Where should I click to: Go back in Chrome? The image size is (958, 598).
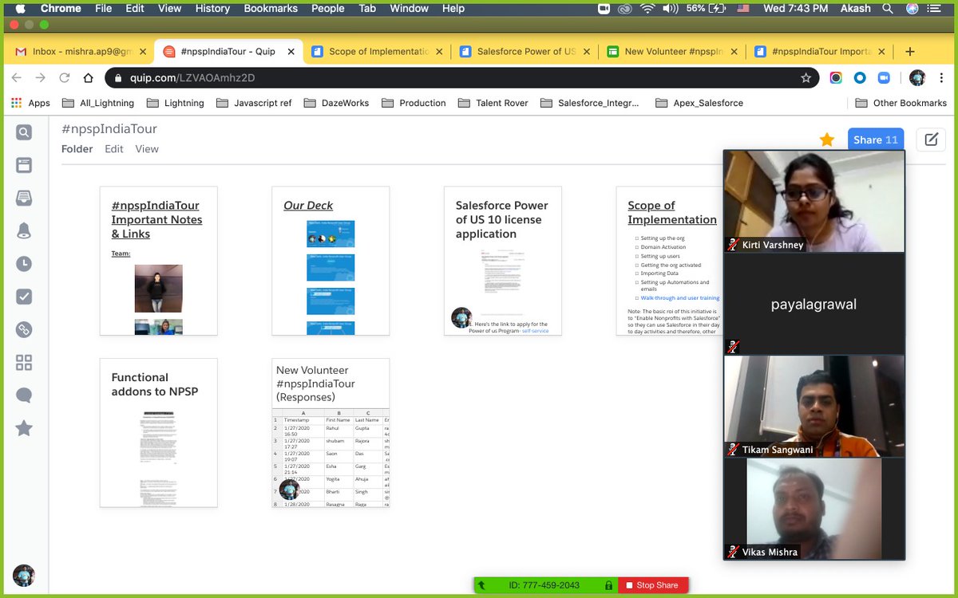click(17, 78)
